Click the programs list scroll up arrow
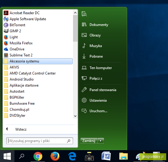 pyautogui.click(x=75, y=13)
